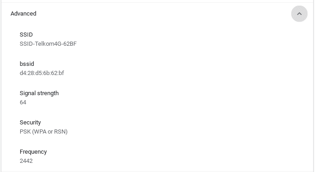This screenshot has height=172, width=315.
Task: Click the frequency value 2442
Action: (x=26, y=161)
